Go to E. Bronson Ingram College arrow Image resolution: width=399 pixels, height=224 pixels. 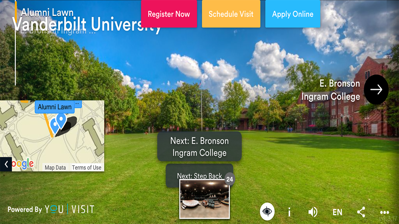point(376,90)
